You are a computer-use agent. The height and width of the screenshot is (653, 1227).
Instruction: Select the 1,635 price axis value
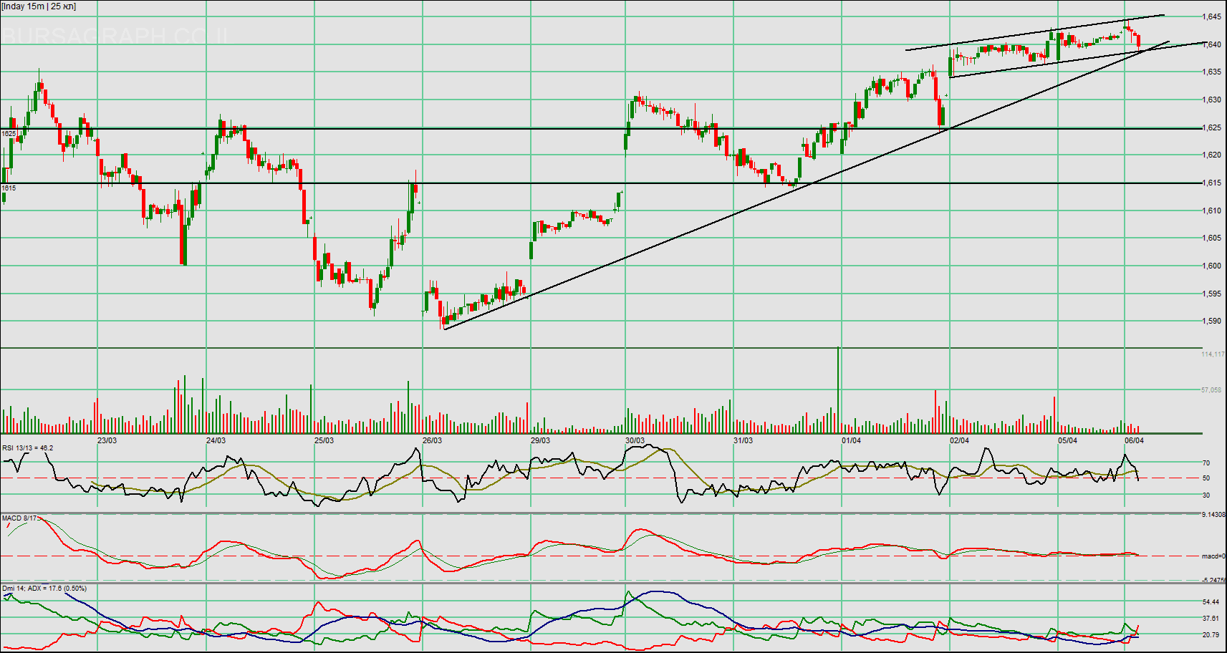tap(1212, 72)
